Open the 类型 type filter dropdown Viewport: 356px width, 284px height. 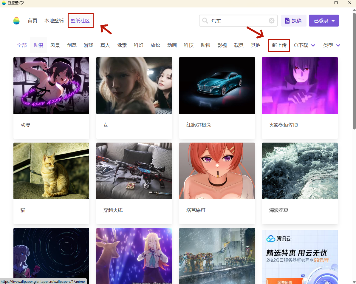point(338,45)
